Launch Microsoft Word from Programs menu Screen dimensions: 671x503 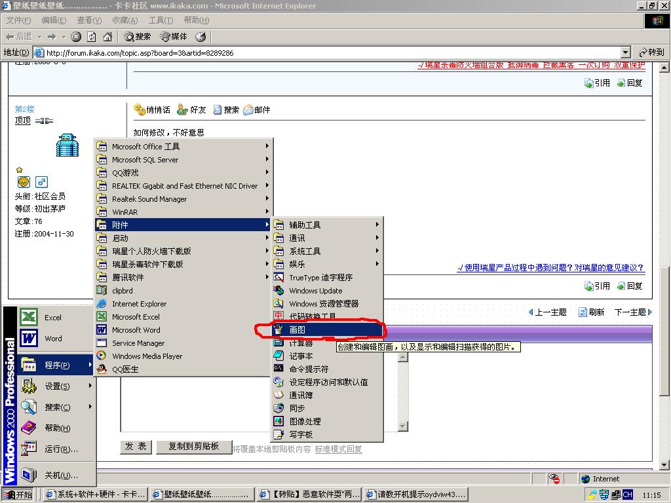click(183, 330)
